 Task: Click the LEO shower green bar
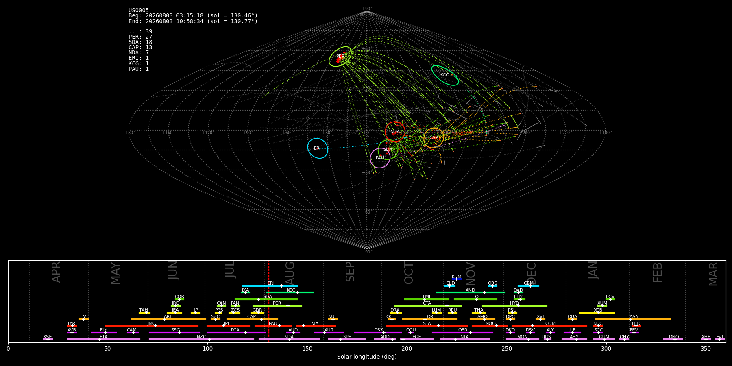tap(475, 299)
